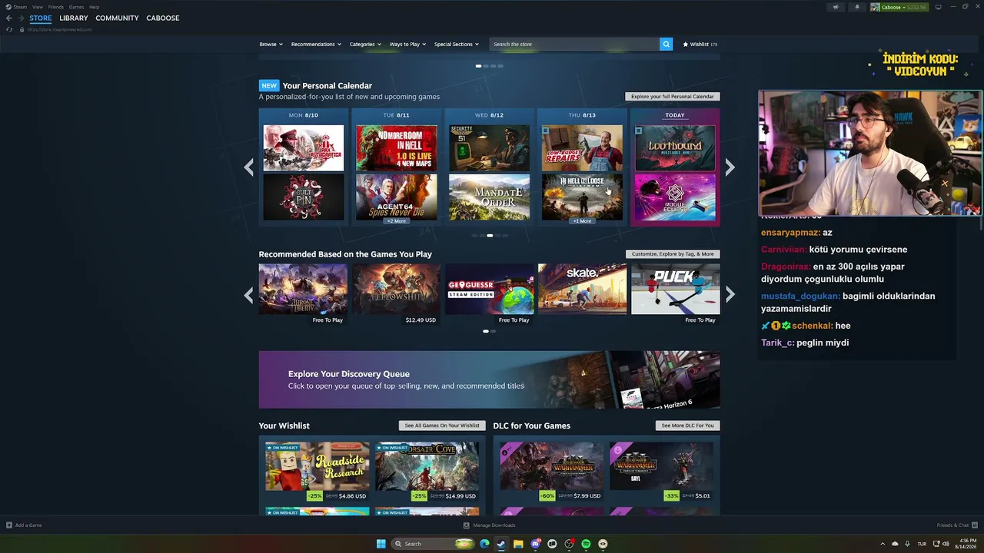Show next recommended games arrow
Screen dimensions: 984x553
point(730,295)
